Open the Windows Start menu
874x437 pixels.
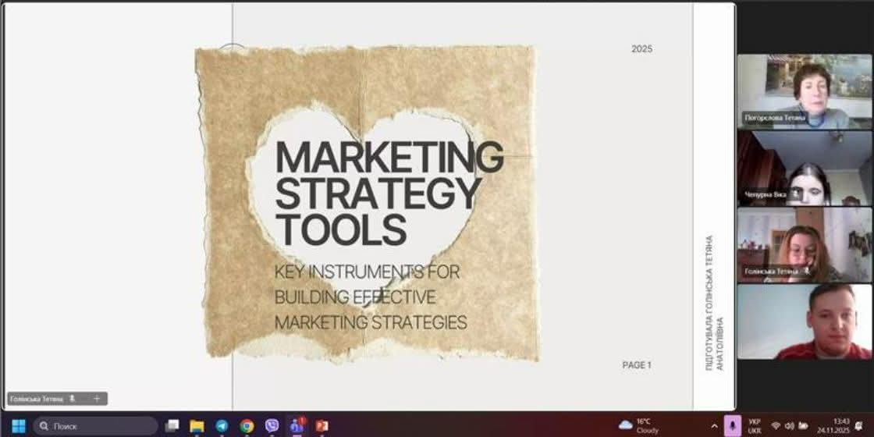(19, 426)
